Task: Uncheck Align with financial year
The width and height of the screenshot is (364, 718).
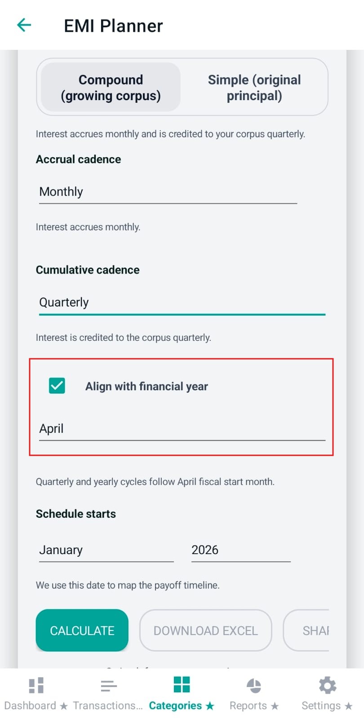Action: (x=57, y=385)
